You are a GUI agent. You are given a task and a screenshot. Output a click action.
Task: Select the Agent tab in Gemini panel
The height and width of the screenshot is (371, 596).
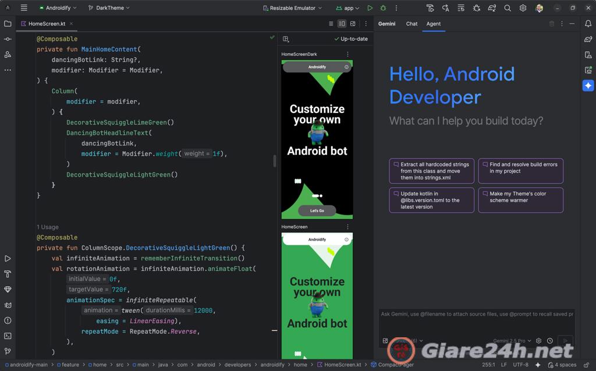pyautogui.click(x=433, y=24)
